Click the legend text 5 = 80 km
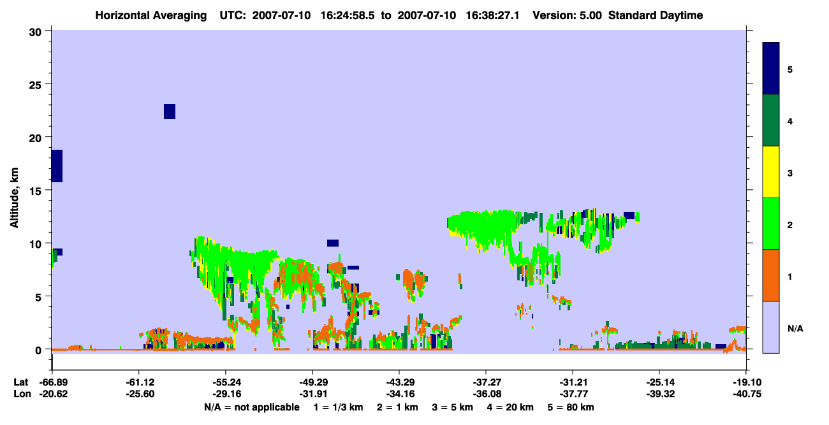 (569, 407)
